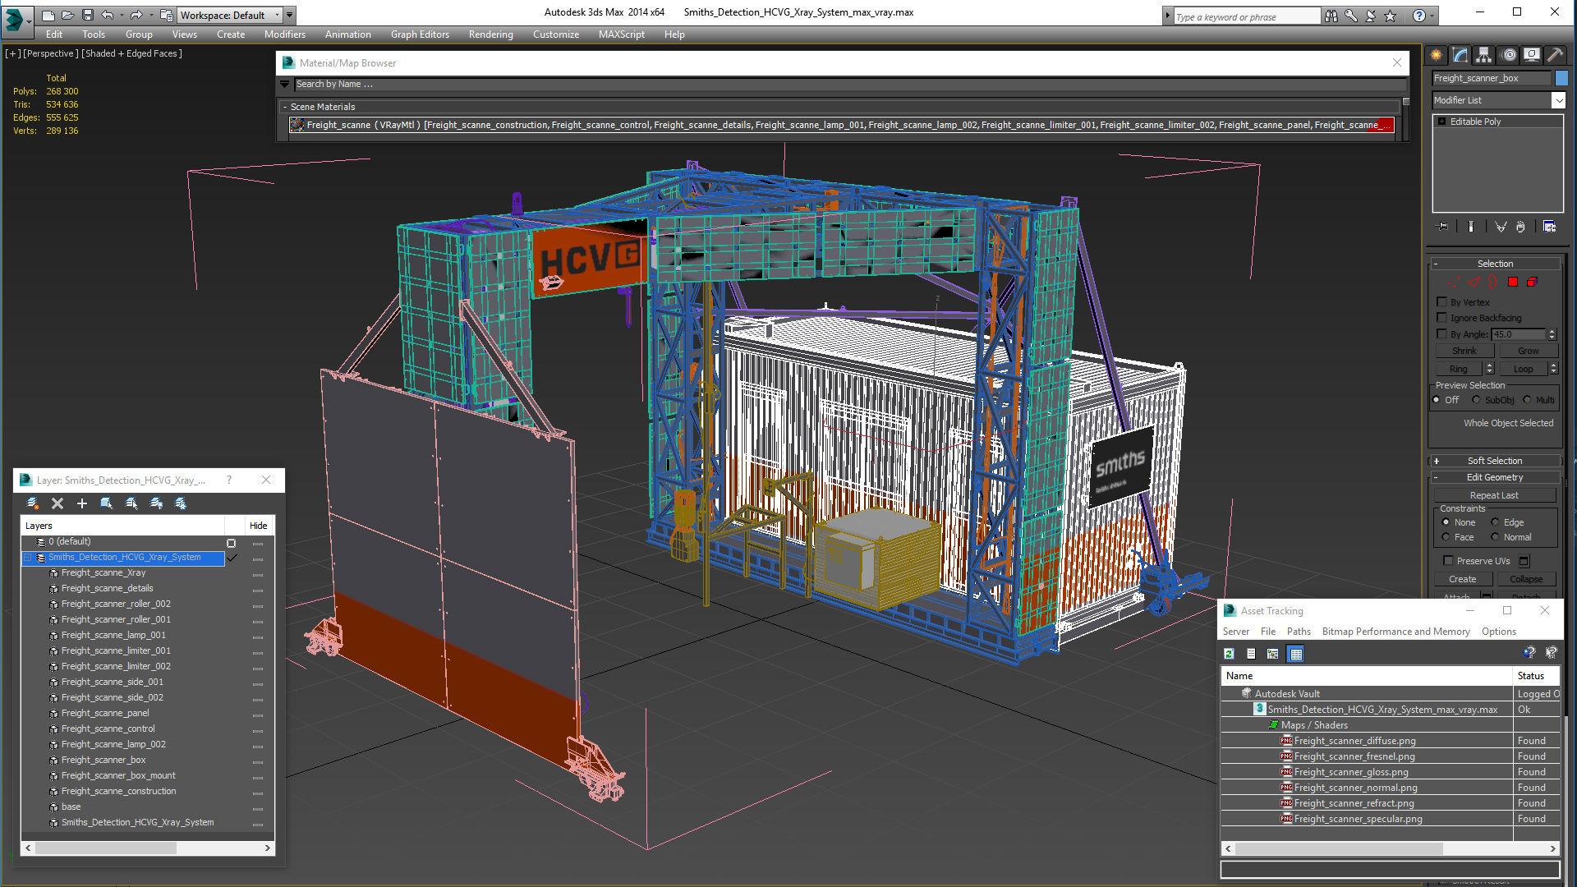Check the Ignore Backfacing option

(x=1441, y=318)
